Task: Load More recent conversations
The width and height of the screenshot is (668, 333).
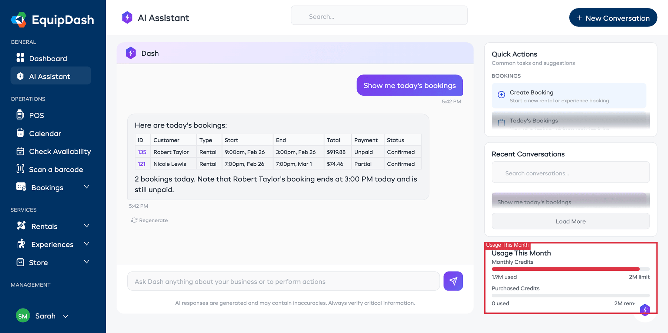Action: [x=571, y=221]
